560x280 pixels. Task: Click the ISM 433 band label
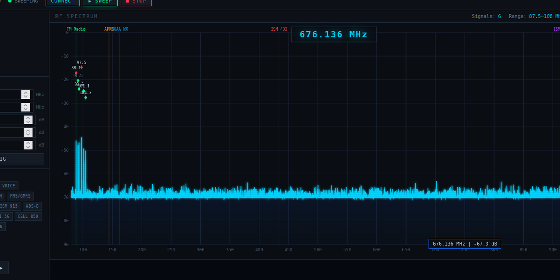(x=279, y=29)
